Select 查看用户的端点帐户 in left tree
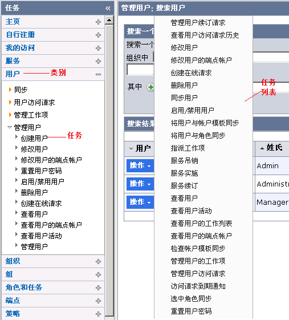The image size is (289, 320). (51, 225)
